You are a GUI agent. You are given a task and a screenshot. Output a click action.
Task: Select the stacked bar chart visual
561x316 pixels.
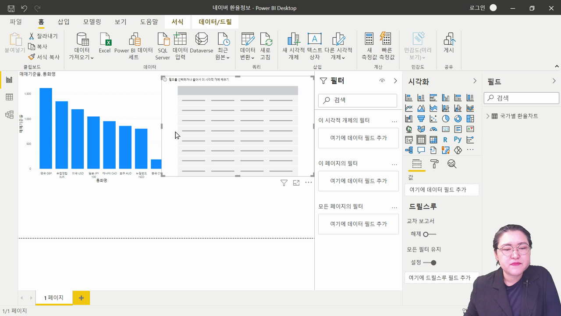[x=409, y=97]
